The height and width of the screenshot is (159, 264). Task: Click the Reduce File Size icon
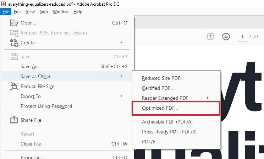click(x=14, y=86)
